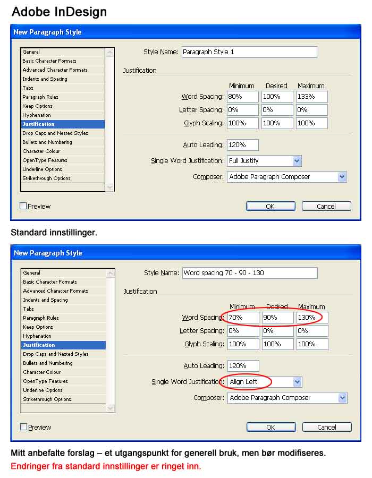Click Cancel in the bottom dialog

click(327, 428)
